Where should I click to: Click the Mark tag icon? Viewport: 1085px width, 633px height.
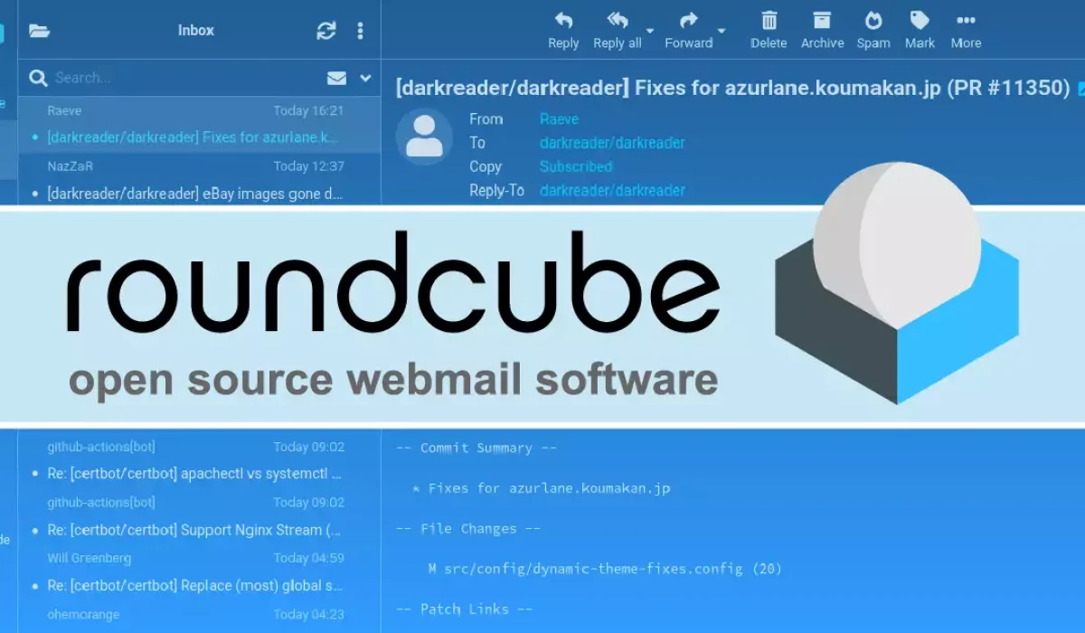point(920,20)
